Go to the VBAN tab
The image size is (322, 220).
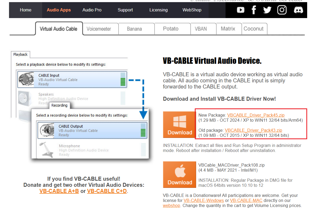(x=201, y=29)
